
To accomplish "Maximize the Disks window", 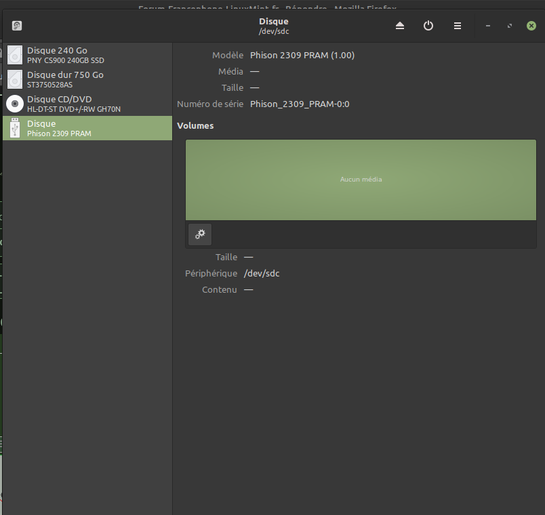I will (x=509, y=26).
